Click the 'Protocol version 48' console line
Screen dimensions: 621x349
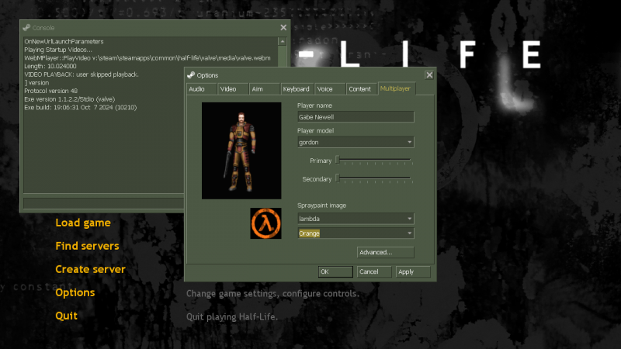click(x=50, y=91)
